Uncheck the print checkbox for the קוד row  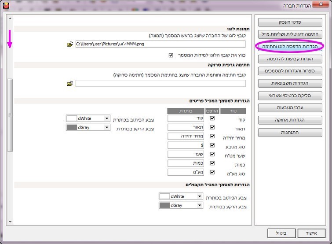click(213, 118)
